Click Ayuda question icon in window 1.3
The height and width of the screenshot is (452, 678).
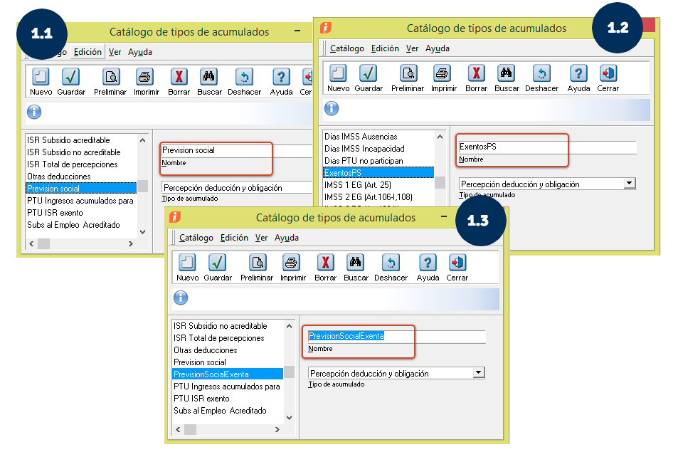428,263
